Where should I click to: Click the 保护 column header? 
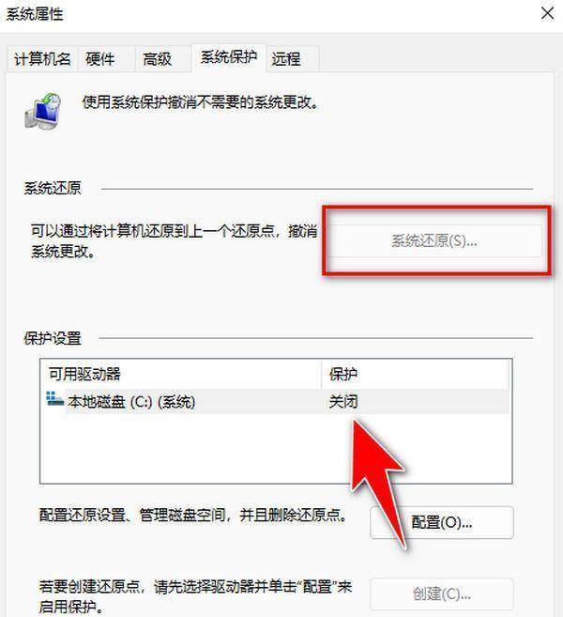415,374
